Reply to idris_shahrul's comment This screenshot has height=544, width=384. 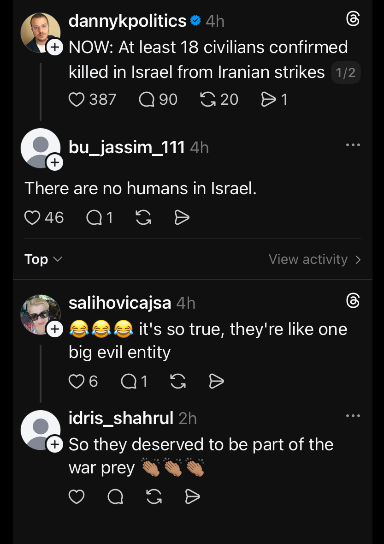coord(115,496)
